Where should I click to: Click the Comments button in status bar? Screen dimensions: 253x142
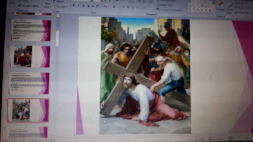pos(216,139)
